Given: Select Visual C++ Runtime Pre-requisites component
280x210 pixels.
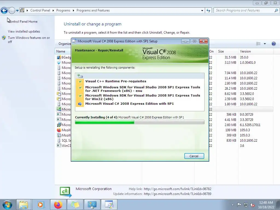Looking at the screenshot, I should coord(116,81).
